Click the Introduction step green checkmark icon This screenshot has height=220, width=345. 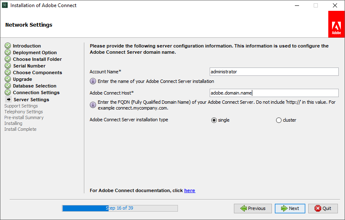point(8,46)
